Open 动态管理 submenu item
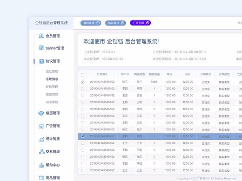 pos(52,102)
